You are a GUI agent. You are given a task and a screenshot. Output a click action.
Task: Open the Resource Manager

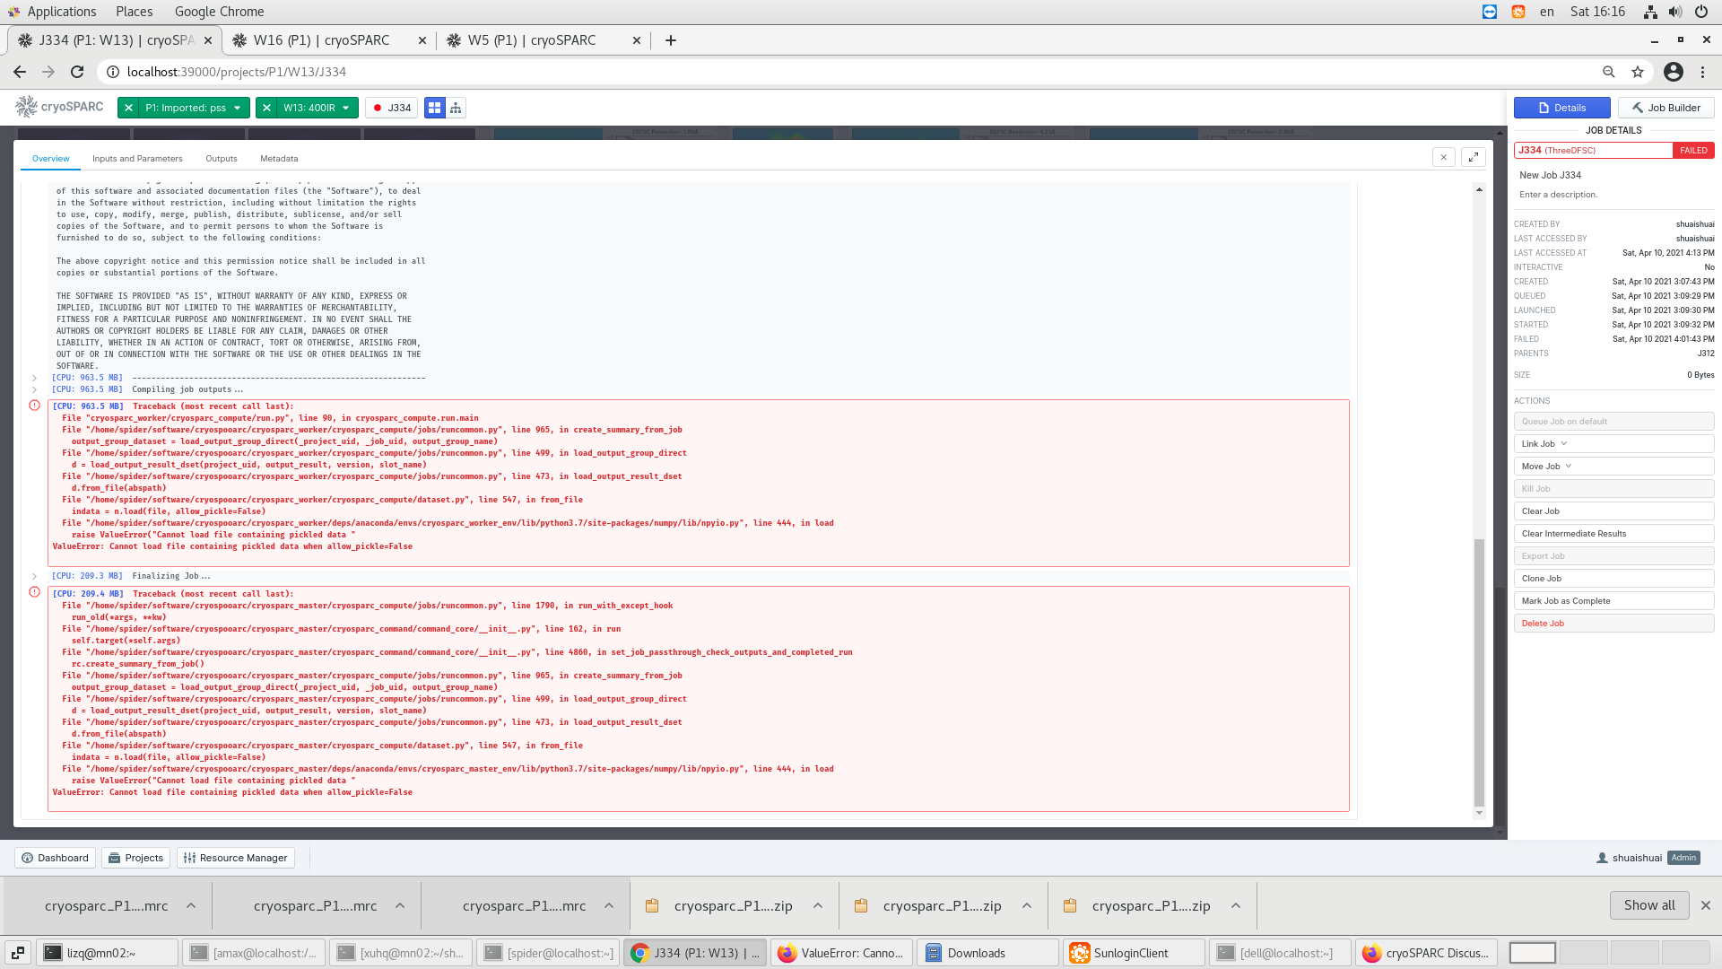pyautogui.click(x=235, y=857)
